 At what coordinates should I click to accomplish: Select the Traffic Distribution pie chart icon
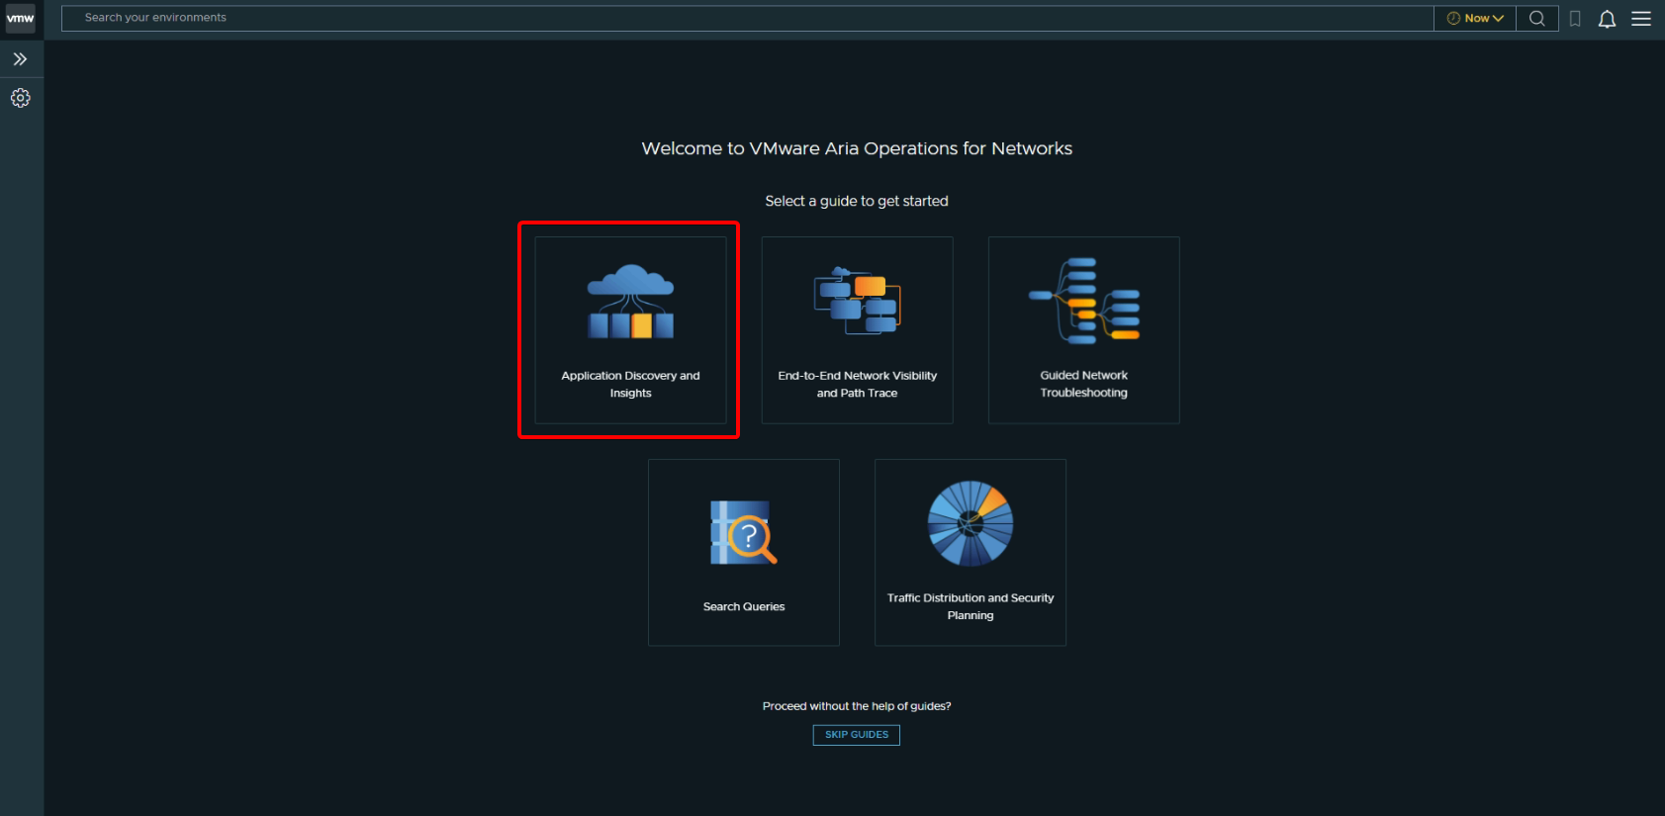971,523
